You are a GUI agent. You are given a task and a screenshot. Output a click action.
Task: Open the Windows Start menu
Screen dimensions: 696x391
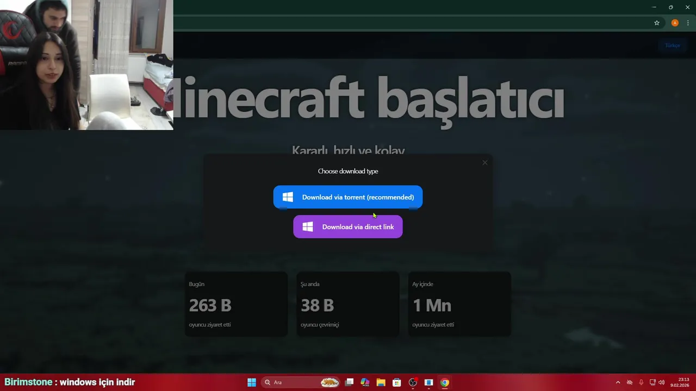[x=252, y=382]
